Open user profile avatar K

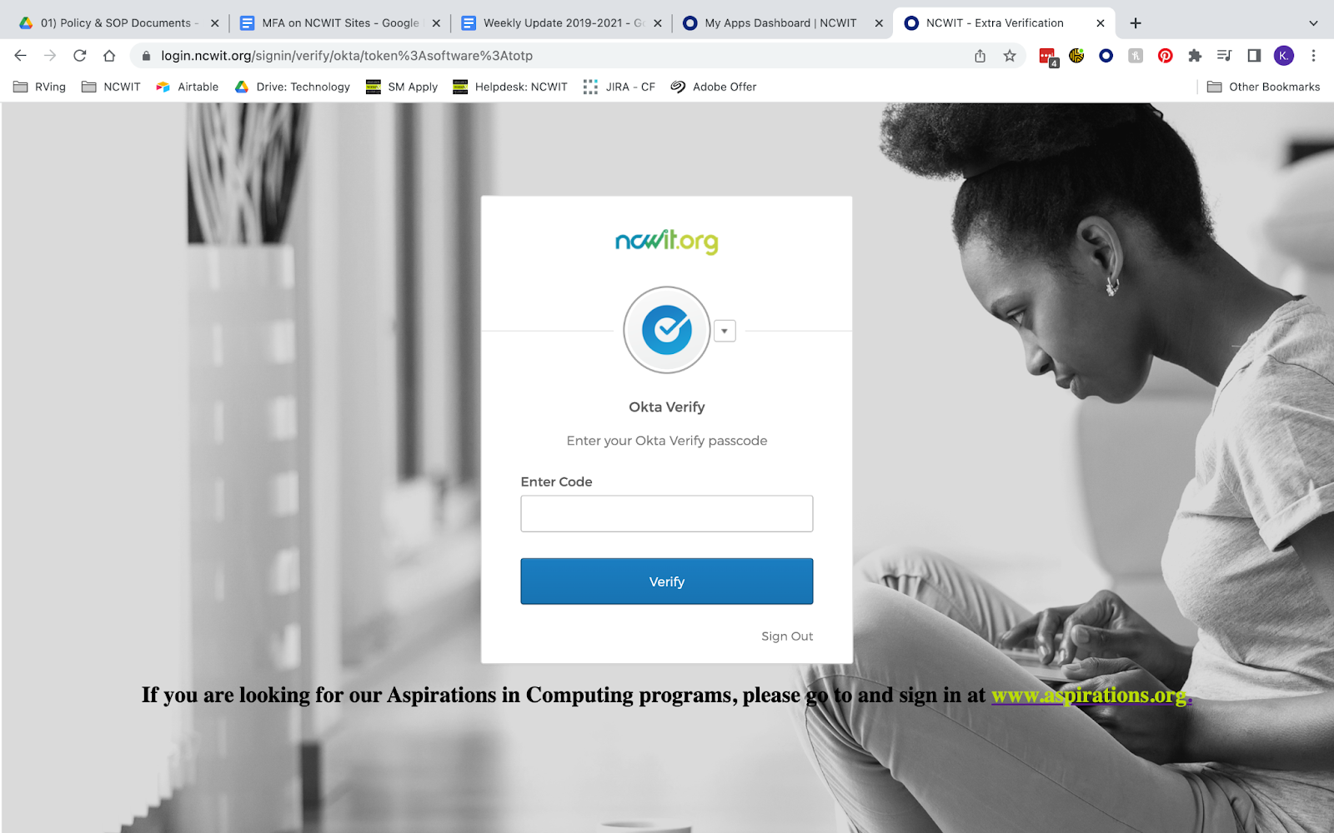(1284, 56)
